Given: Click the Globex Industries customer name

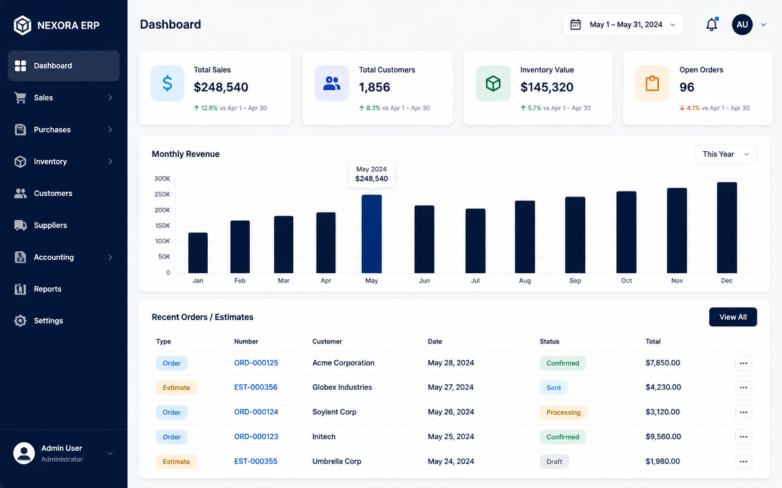Looking at the screenshot, I should (342, 387).
